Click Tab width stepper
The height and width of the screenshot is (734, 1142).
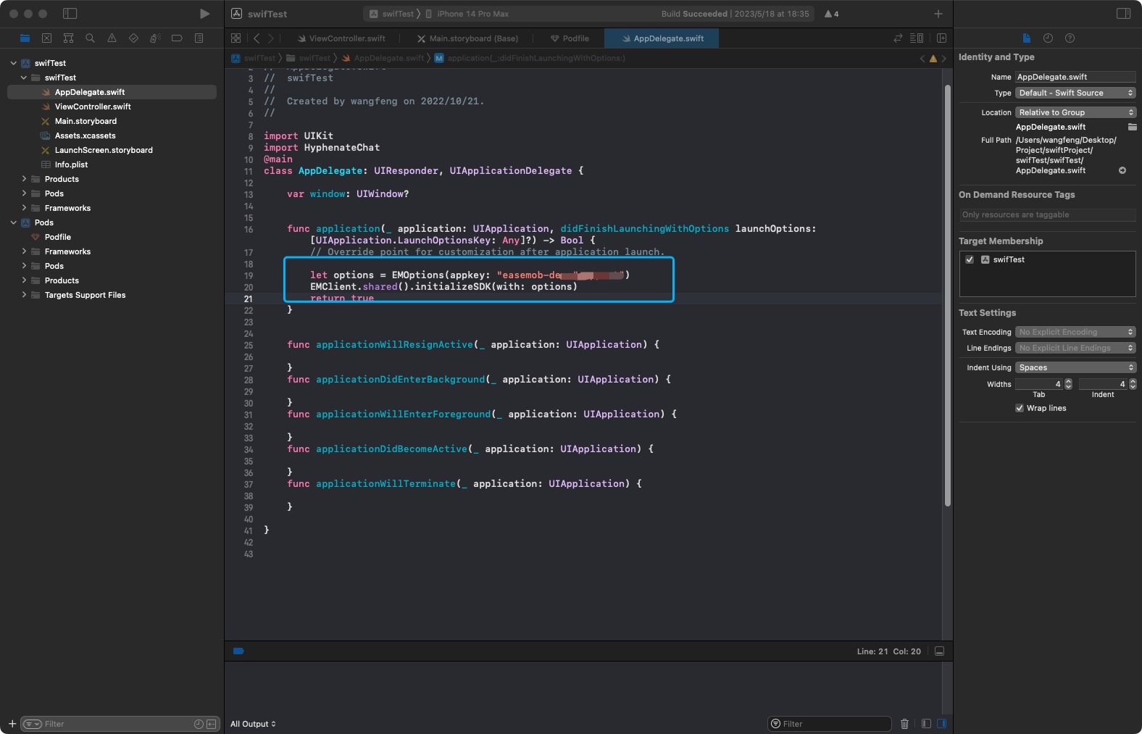pos(1068,384)
